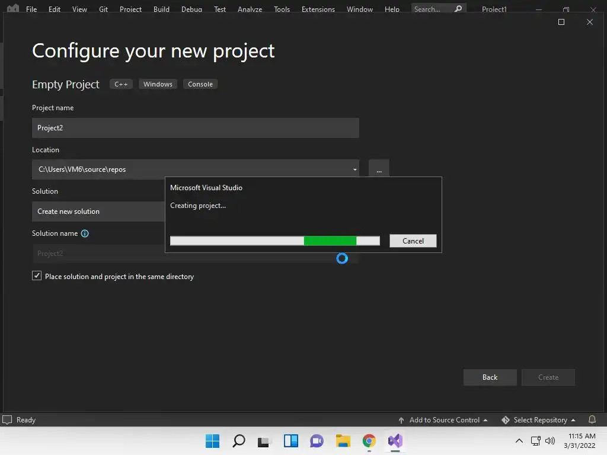Viewport: 607px width, 455px height.
Task: Open the Visual Studio logo menu icon
Action: point(13,8)
